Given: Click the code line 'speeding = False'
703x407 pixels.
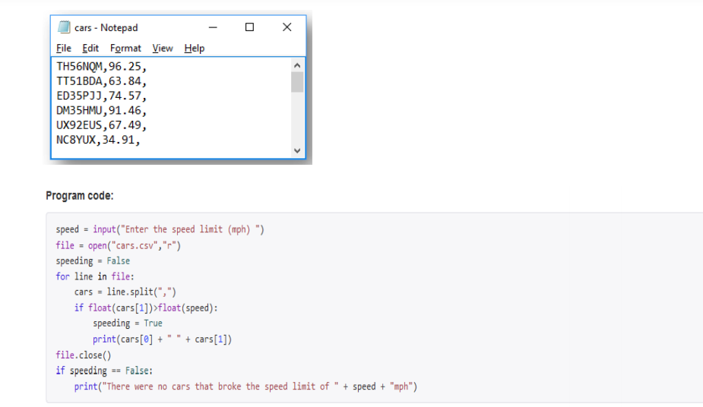Looking at the screenshot, I should [93, 261].
